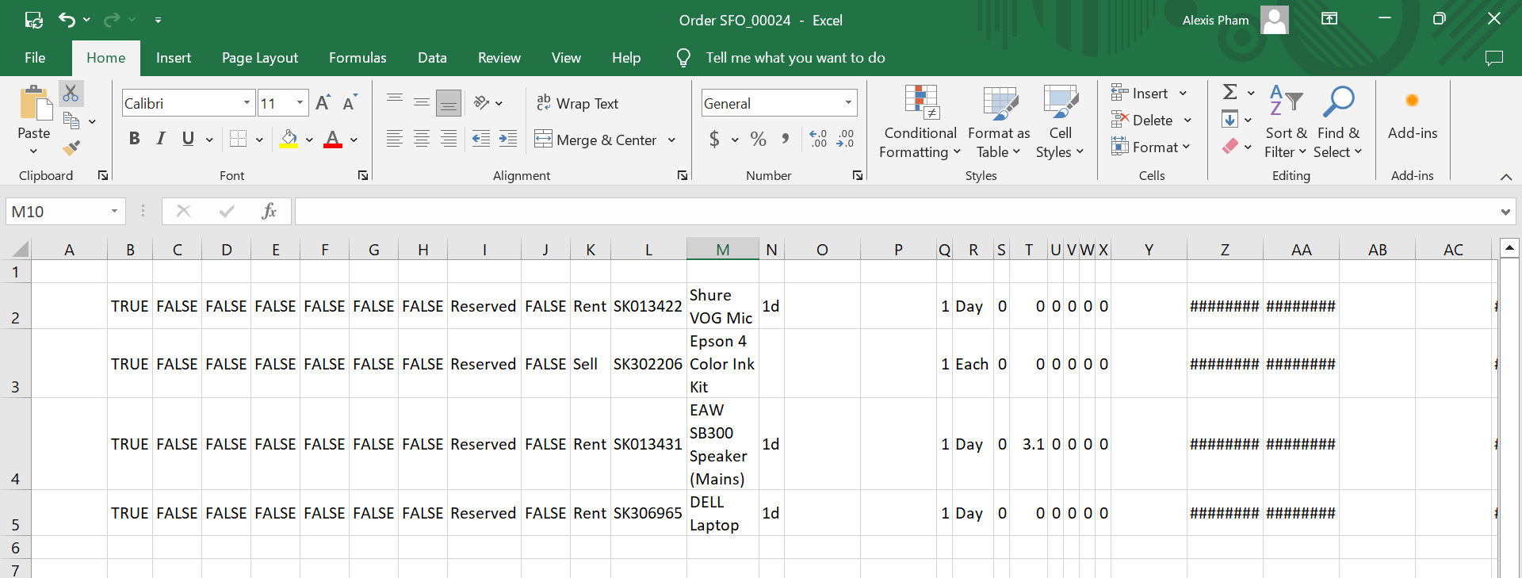This screenshot has height=578, width=1522.
Task: Open the General number format dropdown
Action: point(848,103)
